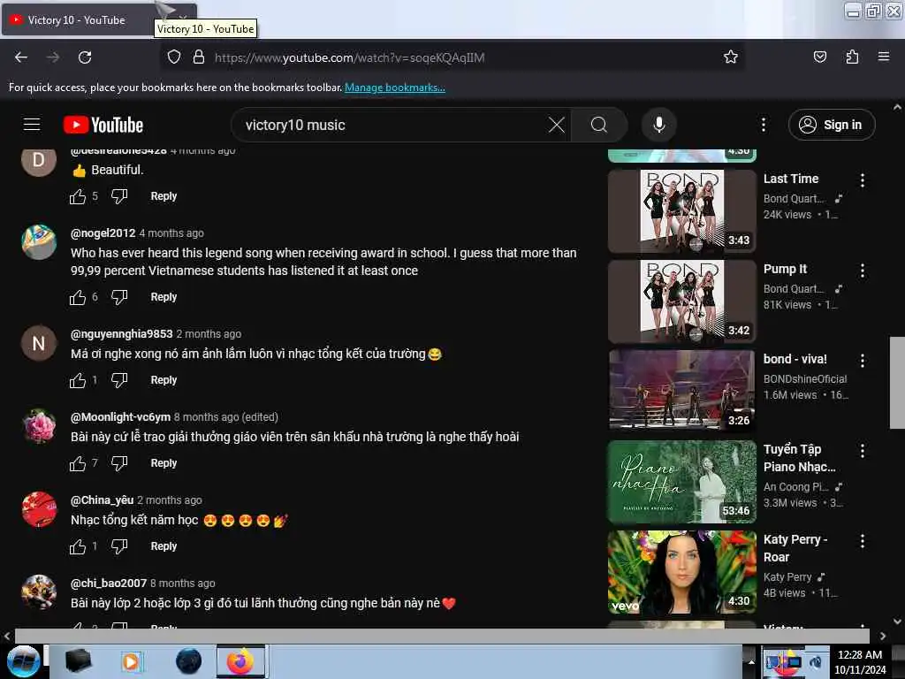Viewport: 905px width, 679px height.
Task: Reply to the 'Beautiful.' comment
Action: pyautogui.click(x=164, y=196)
